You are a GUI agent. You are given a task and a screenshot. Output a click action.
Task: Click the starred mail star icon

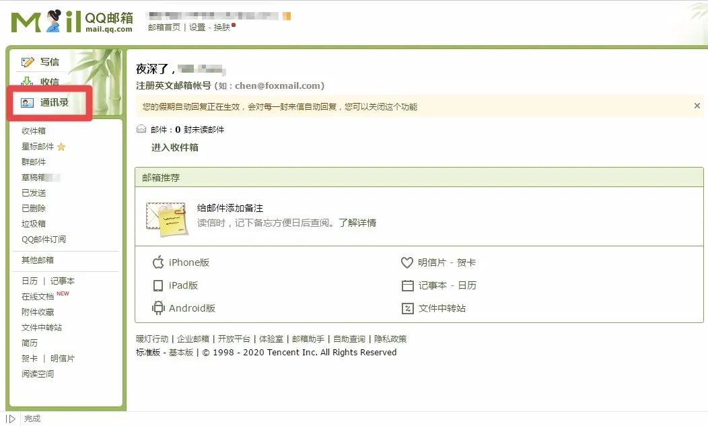coord(61,147)
